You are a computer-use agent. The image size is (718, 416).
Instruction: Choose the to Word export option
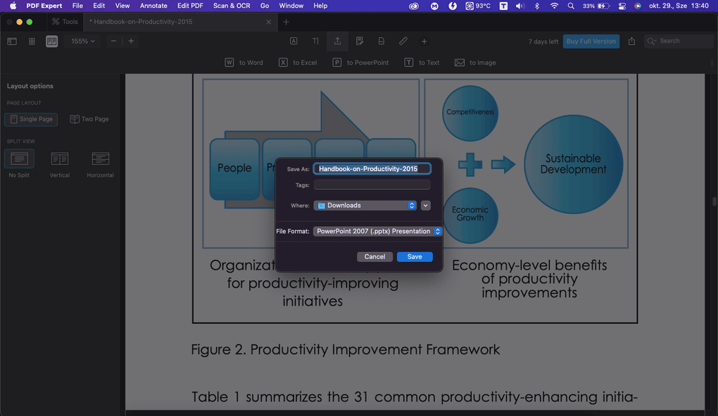244,63
